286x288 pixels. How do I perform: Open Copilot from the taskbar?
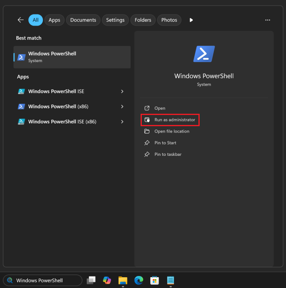[107, 280]
